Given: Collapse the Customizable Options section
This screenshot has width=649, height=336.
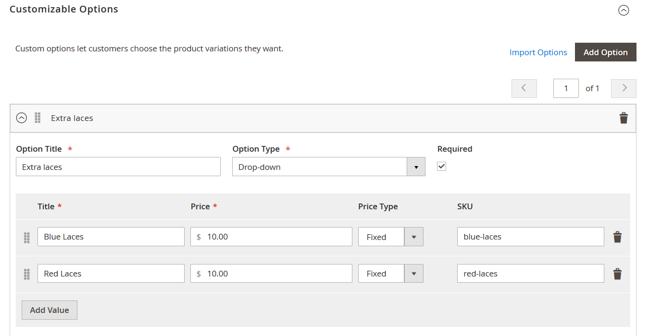Looking at the screenshot, I should (x=624, y=10).
